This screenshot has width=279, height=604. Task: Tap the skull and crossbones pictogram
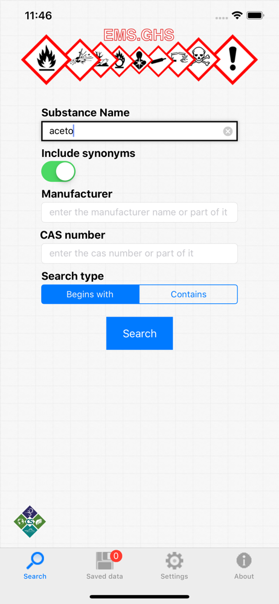coord(199,59)
